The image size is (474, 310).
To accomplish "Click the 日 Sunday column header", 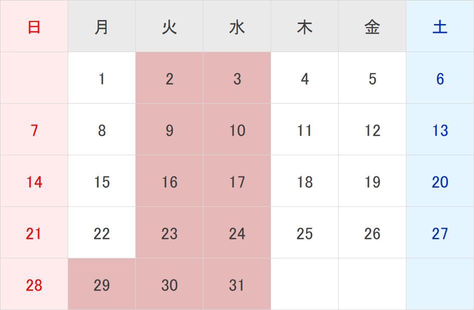I will (34, 27).
